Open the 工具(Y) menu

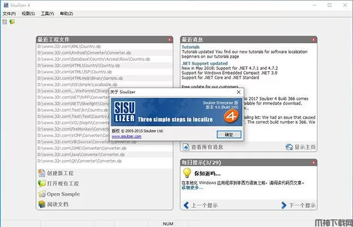[47, 14]
